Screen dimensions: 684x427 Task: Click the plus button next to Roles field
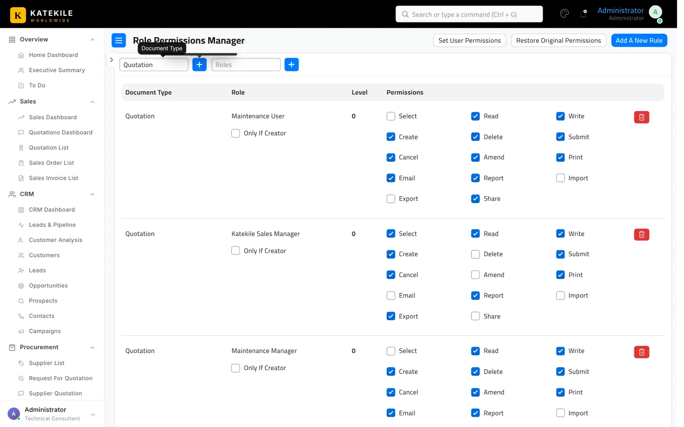tap(292, 64)
